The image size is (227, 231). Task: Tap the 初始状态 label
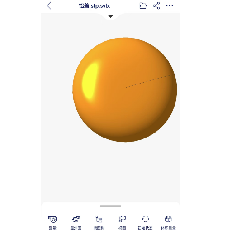pos(145,228)
